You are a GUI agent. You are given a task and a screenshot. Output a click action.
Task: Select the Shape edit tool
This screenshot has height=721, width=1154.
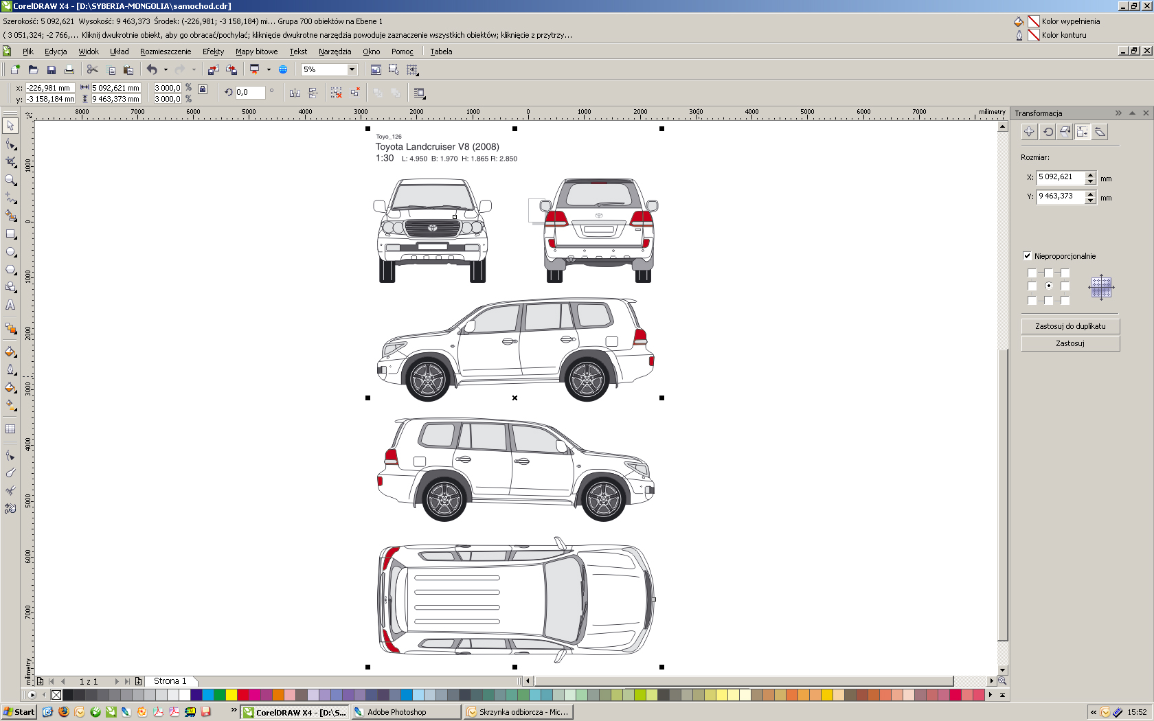tap(10, 144)
